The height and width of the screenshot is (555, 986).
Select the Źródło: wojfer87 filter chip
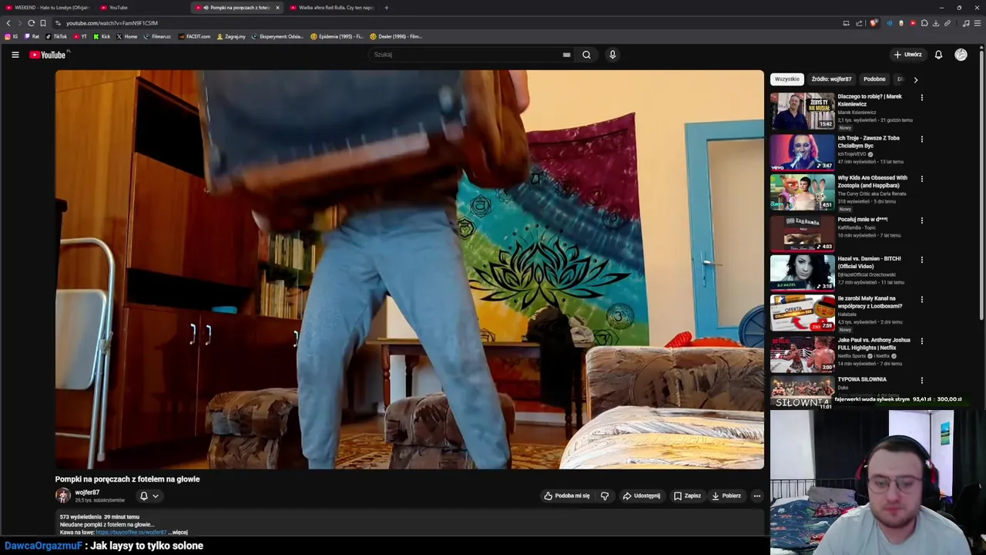click(831, 79)
